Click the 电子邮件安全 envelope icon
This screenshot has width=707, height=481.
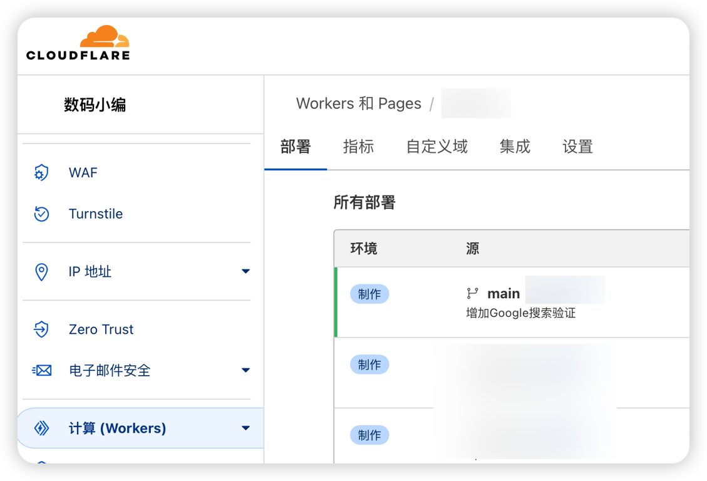click(42, 371)
